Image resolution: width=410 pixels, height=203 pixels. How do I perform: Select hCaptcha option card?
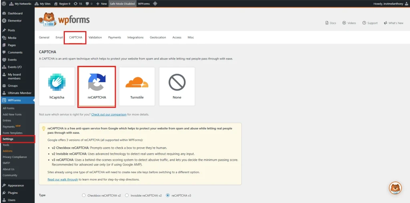tap(57, 87)
